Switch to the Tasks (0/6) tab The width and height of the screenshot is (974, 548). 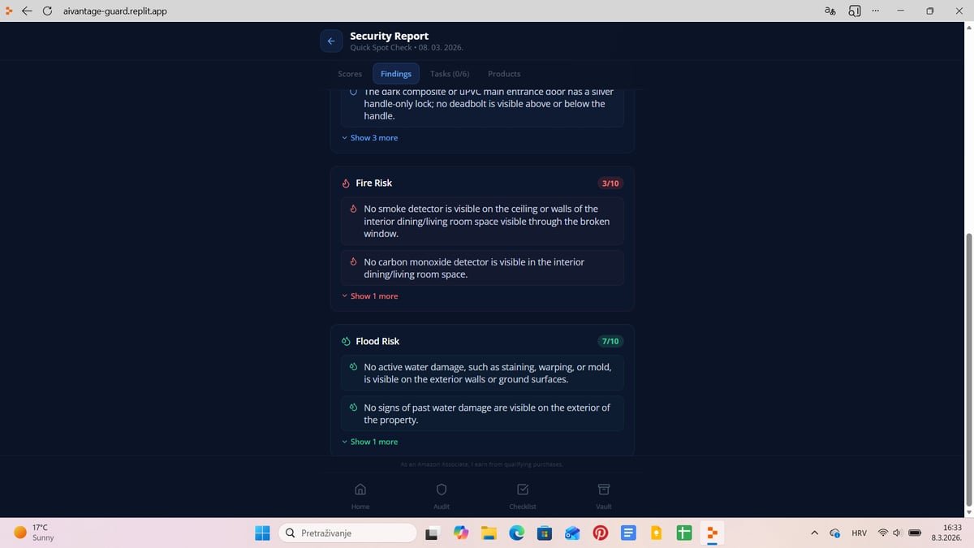[449, 73]
